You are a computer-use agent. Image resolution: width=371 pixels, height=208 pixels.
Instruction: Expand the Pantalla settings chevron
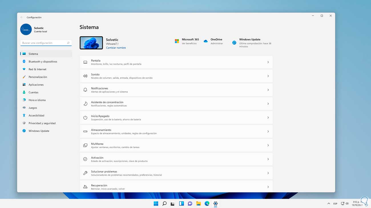(268, 62)
